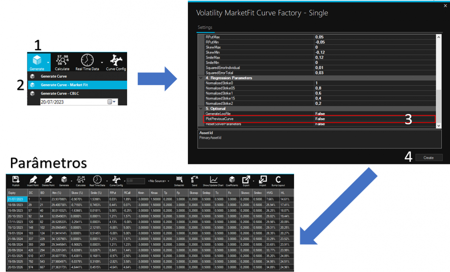Click the Send icon
450x272 pixels.
tap(194, 180)
